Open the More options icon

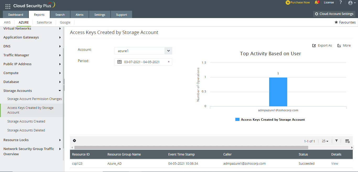[x=339, y=46]
